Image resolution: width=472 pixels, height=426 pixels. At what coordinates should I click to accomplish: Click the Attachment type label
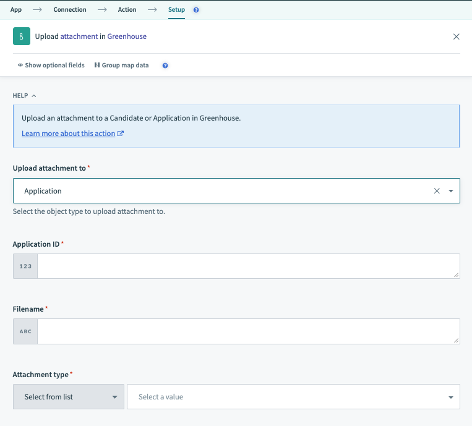coord(40,375)
